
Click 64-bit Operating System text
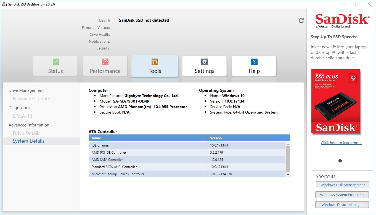point(255,112)
